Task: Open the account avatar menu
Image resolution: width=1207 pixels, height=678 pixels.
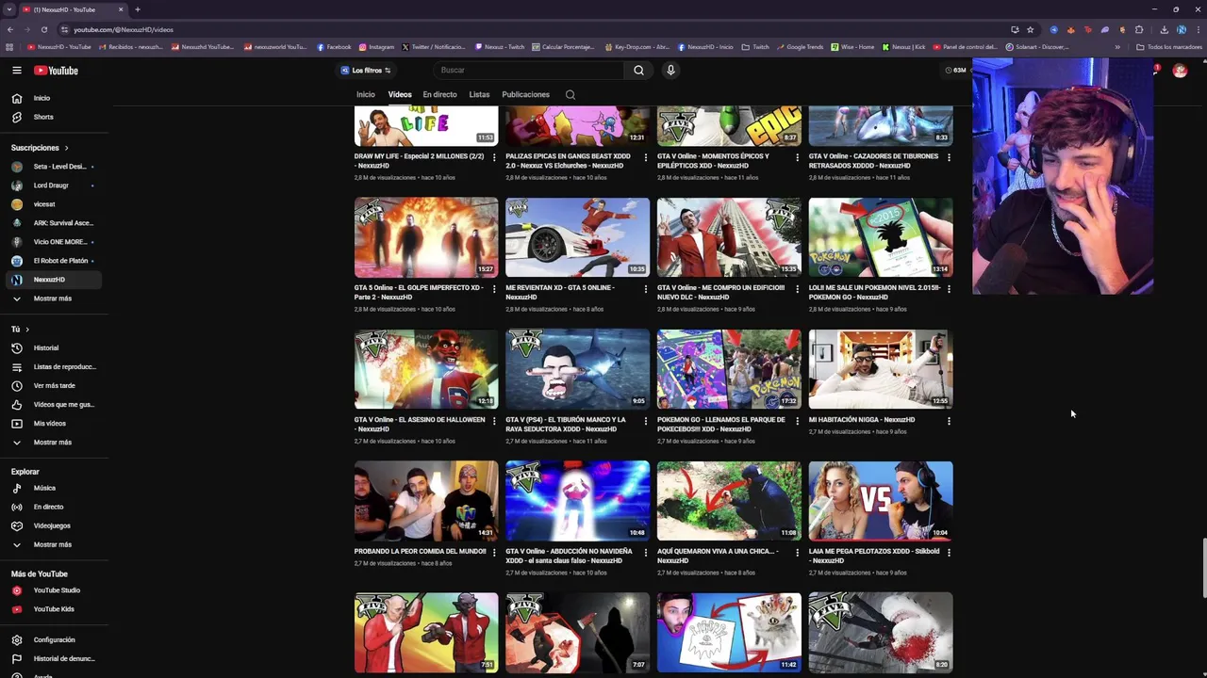Action: (x=1180, y=71)
